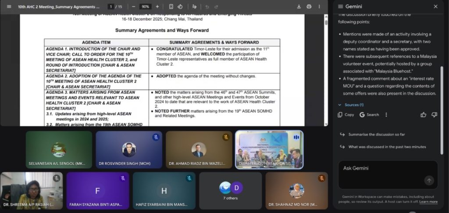Viewport: 449px width, 213px height.
Task: Expand the Sources (1) section
Action: 351,105
